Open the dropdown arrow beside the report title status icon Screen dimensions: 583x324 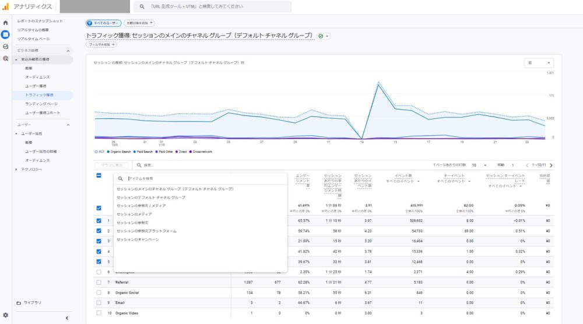pos(327,36)
